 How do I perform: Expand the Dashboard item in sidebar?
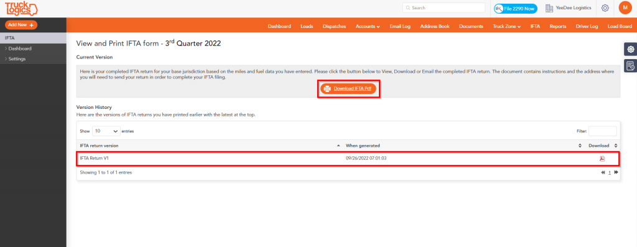19,49
